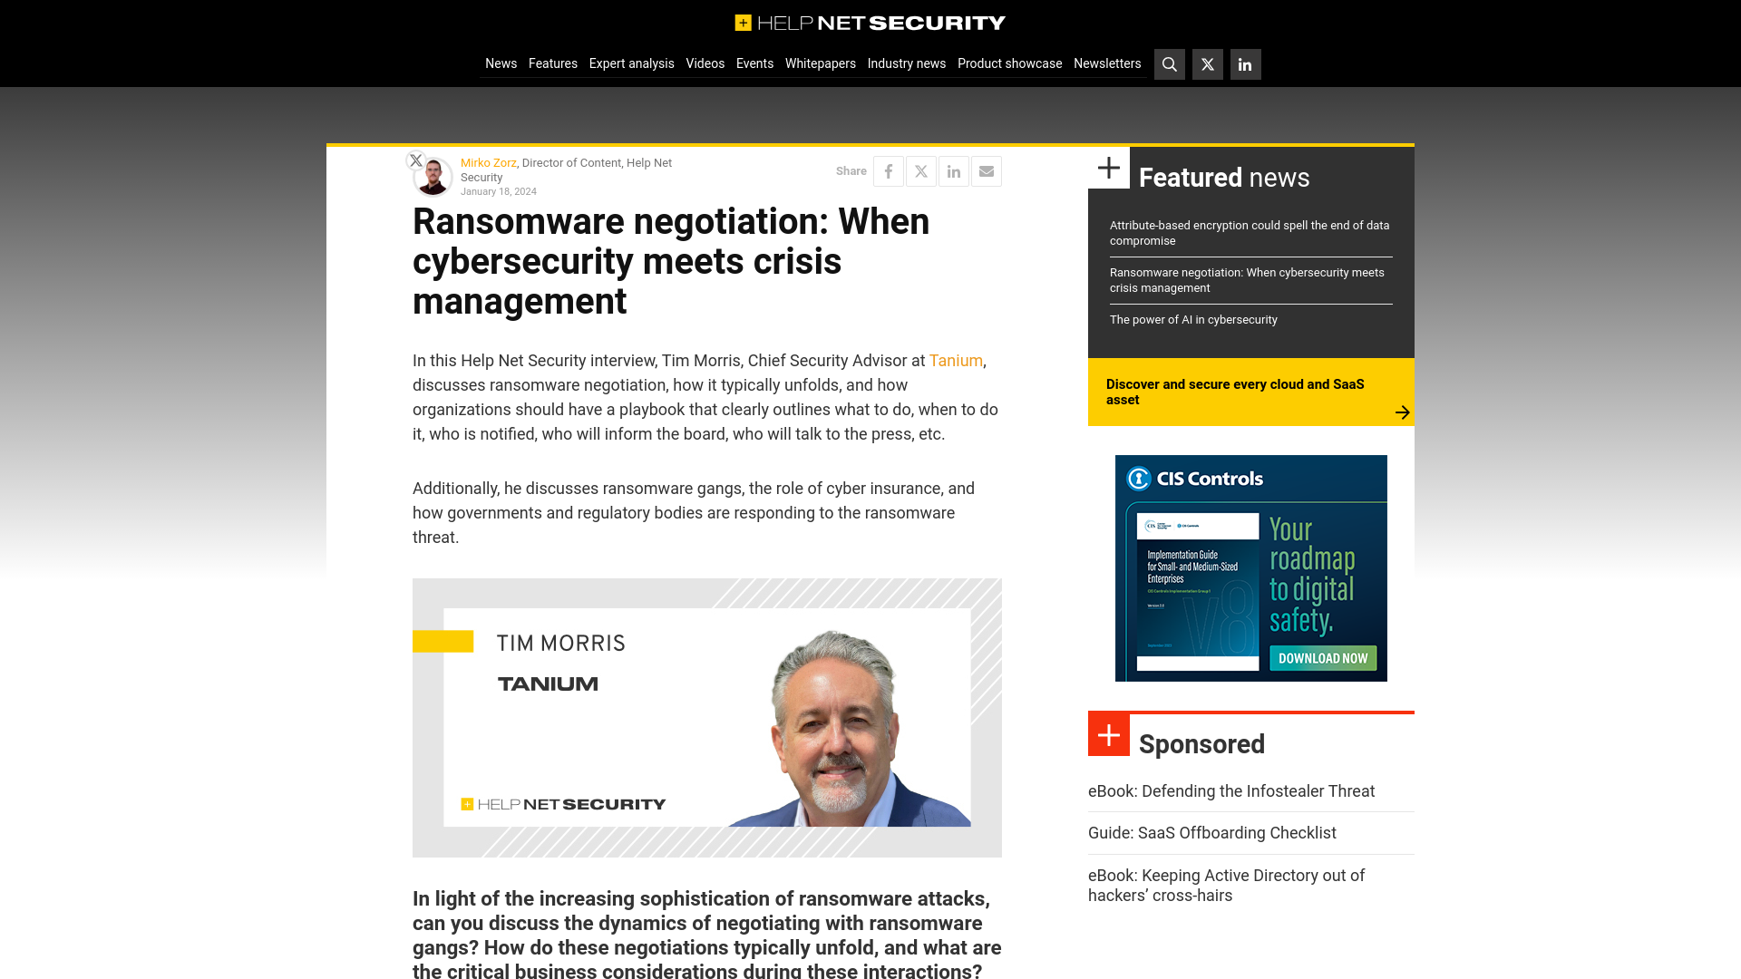The height and width of the screenshot is (979, 1741).
Task: Click the Features menu item
Action: point(552,63)
